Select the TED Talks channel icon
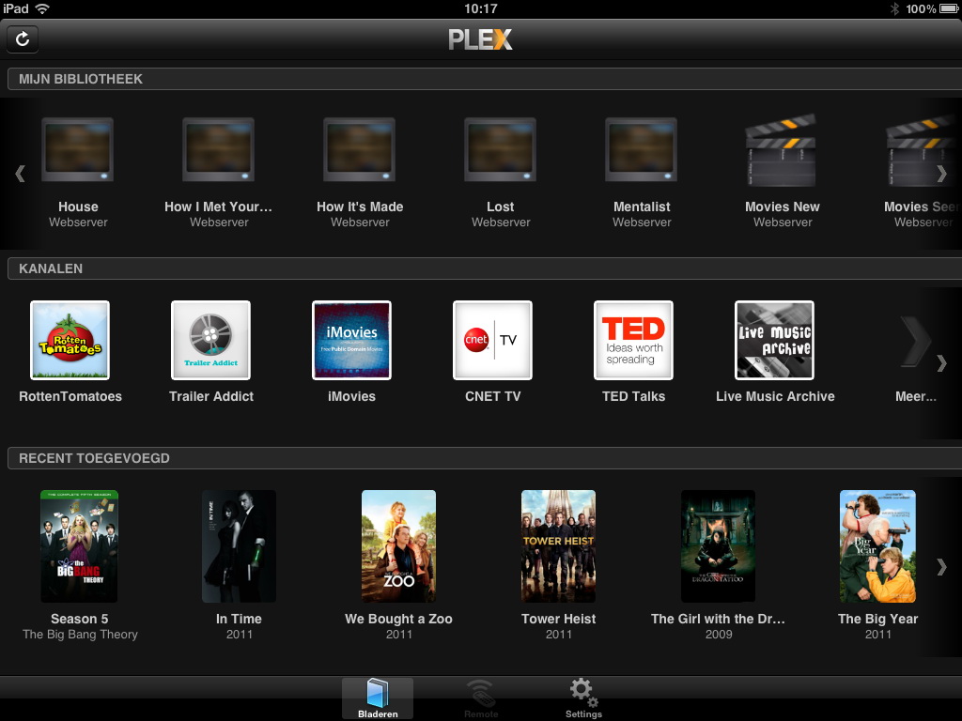Viewport: 962px width, 721px height. [633, 340]
